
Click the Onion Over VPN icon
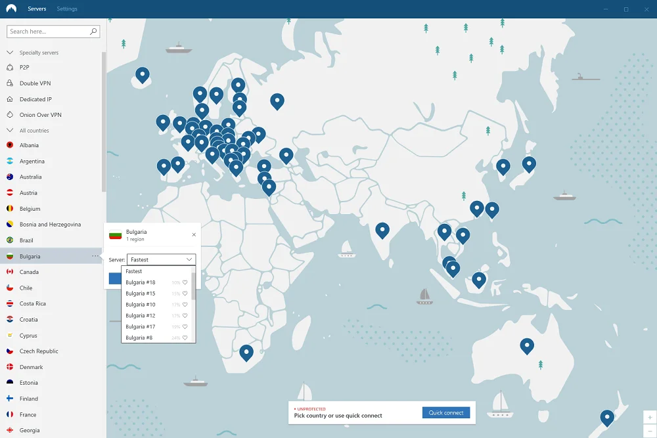tap(10, 115)
